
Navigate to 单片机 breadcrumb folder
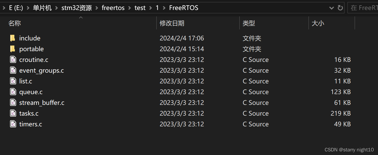click(x=42, y=8)
